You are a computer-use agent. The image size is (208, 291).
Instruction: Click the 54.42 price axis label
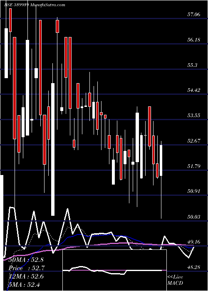(x=194, y=90)
